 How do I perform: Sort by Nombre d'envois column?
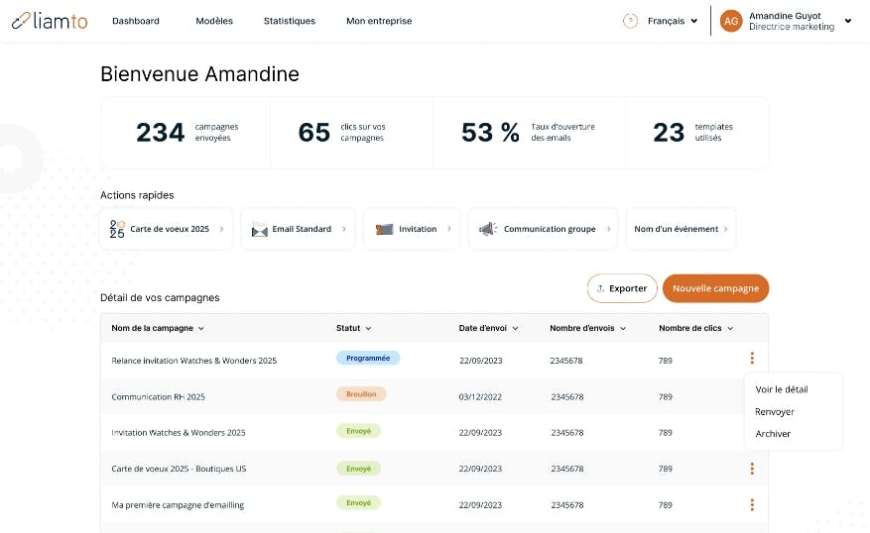pos(587,328)
